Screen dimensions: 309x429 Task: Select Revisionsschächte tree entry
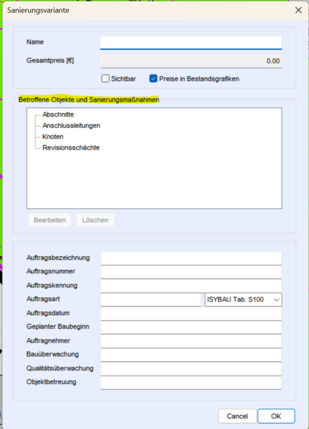pyautogui.click(x=71, y=148)
